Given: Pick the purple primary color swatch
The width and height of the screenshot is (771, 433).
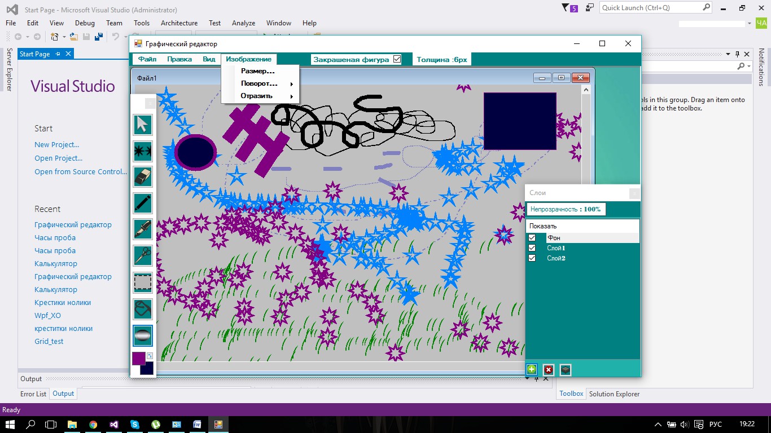Looking at the screenshot, I should click(x=139, y=359).
